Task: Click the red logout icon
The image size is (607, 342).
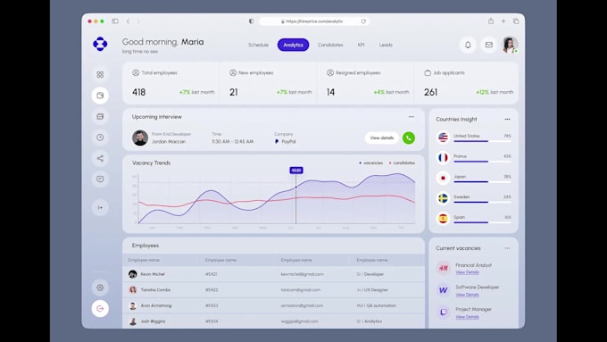Action: [100, 308]
